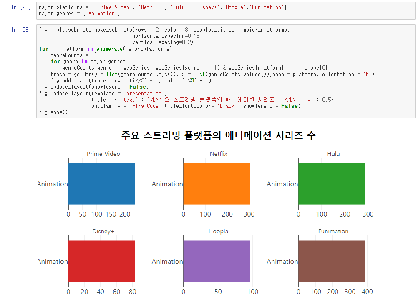
Task: Click the Hulu subplot title
Action: pyautogui.click(x=333, y=154)
